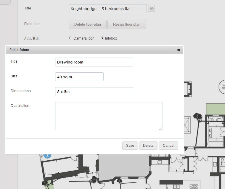This screenshot has width=225, height=189.
Task: Close the Edit infobox dialog
Action: 179,50
